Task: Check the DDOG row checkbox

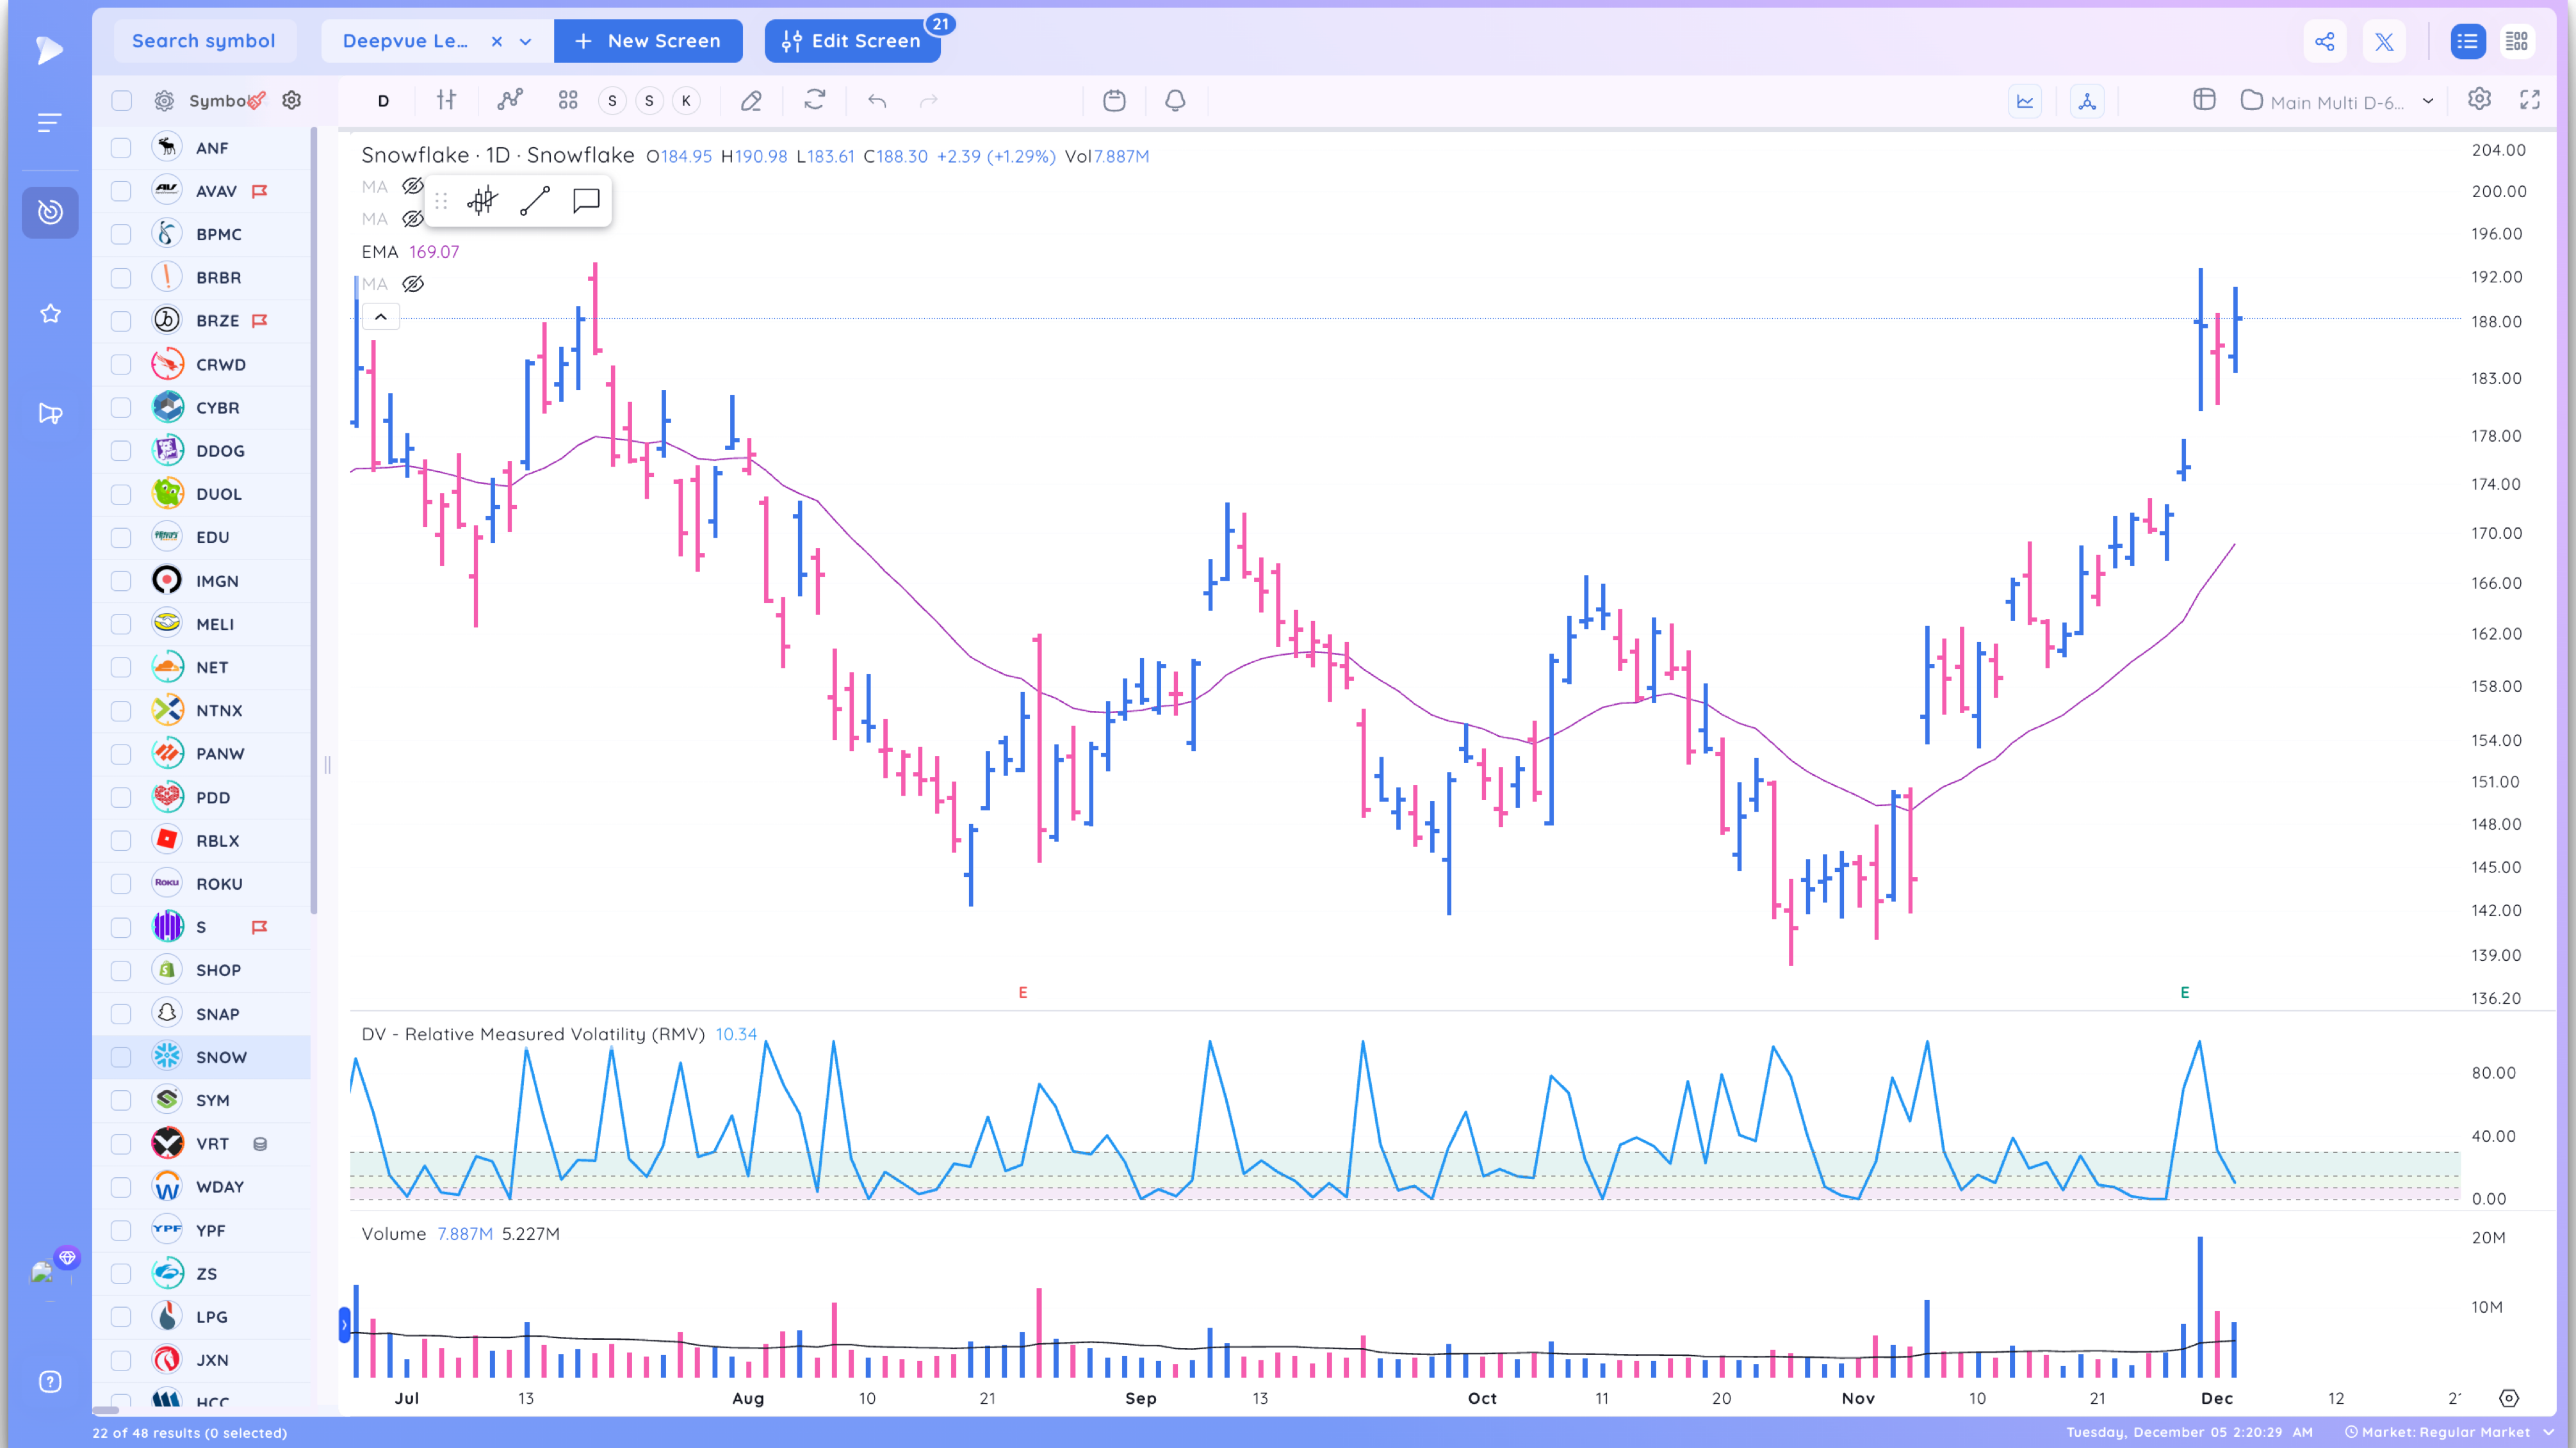Action: [121, 451]
